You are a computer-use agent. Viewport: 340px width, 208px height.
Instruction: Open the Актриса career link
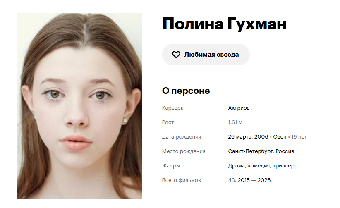tap(239, 108)
